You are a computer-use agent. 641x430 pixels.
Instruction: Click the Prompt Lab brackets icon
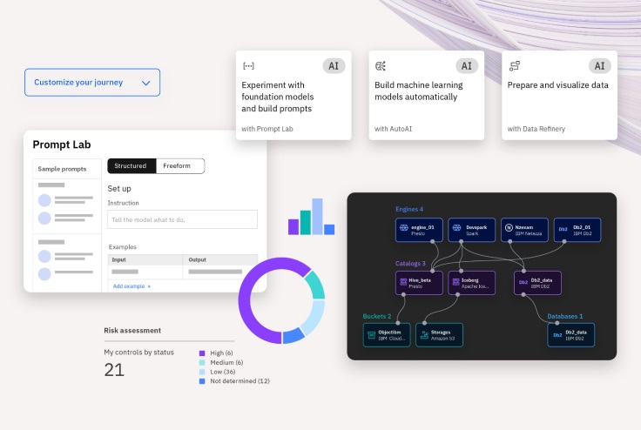[248, 66]
